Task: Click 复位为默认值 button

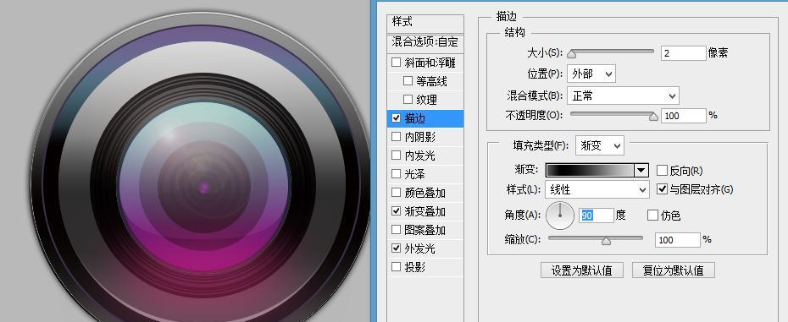Action: [674, 270]
